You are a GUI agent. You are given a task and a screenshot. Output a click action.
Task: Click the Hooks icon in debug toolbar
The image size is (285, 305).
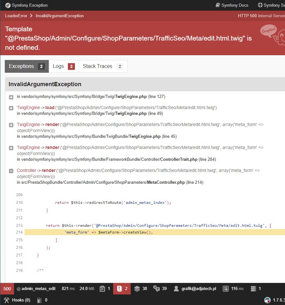[x=7, y=300]
